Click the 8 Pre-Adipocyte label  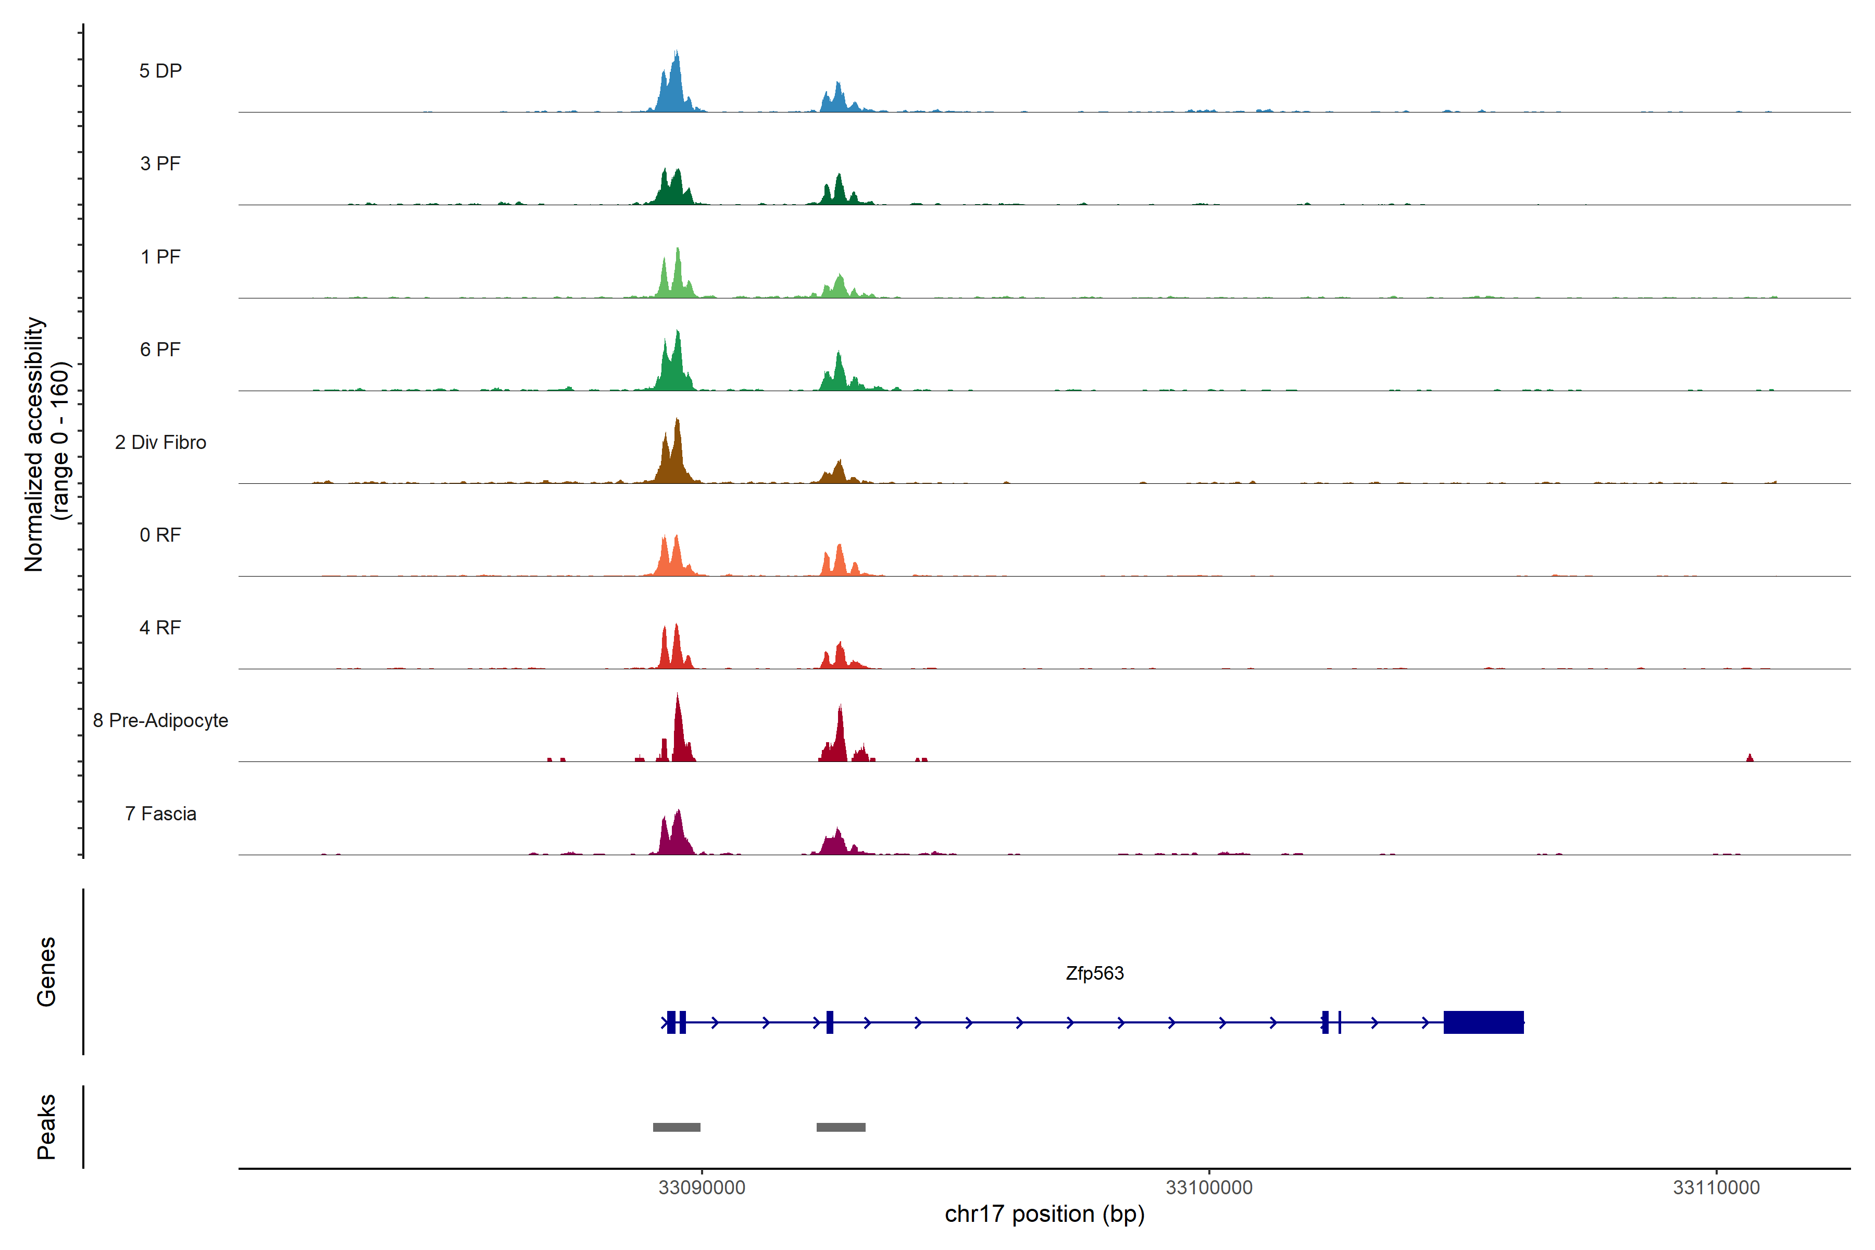click(160, 721)
